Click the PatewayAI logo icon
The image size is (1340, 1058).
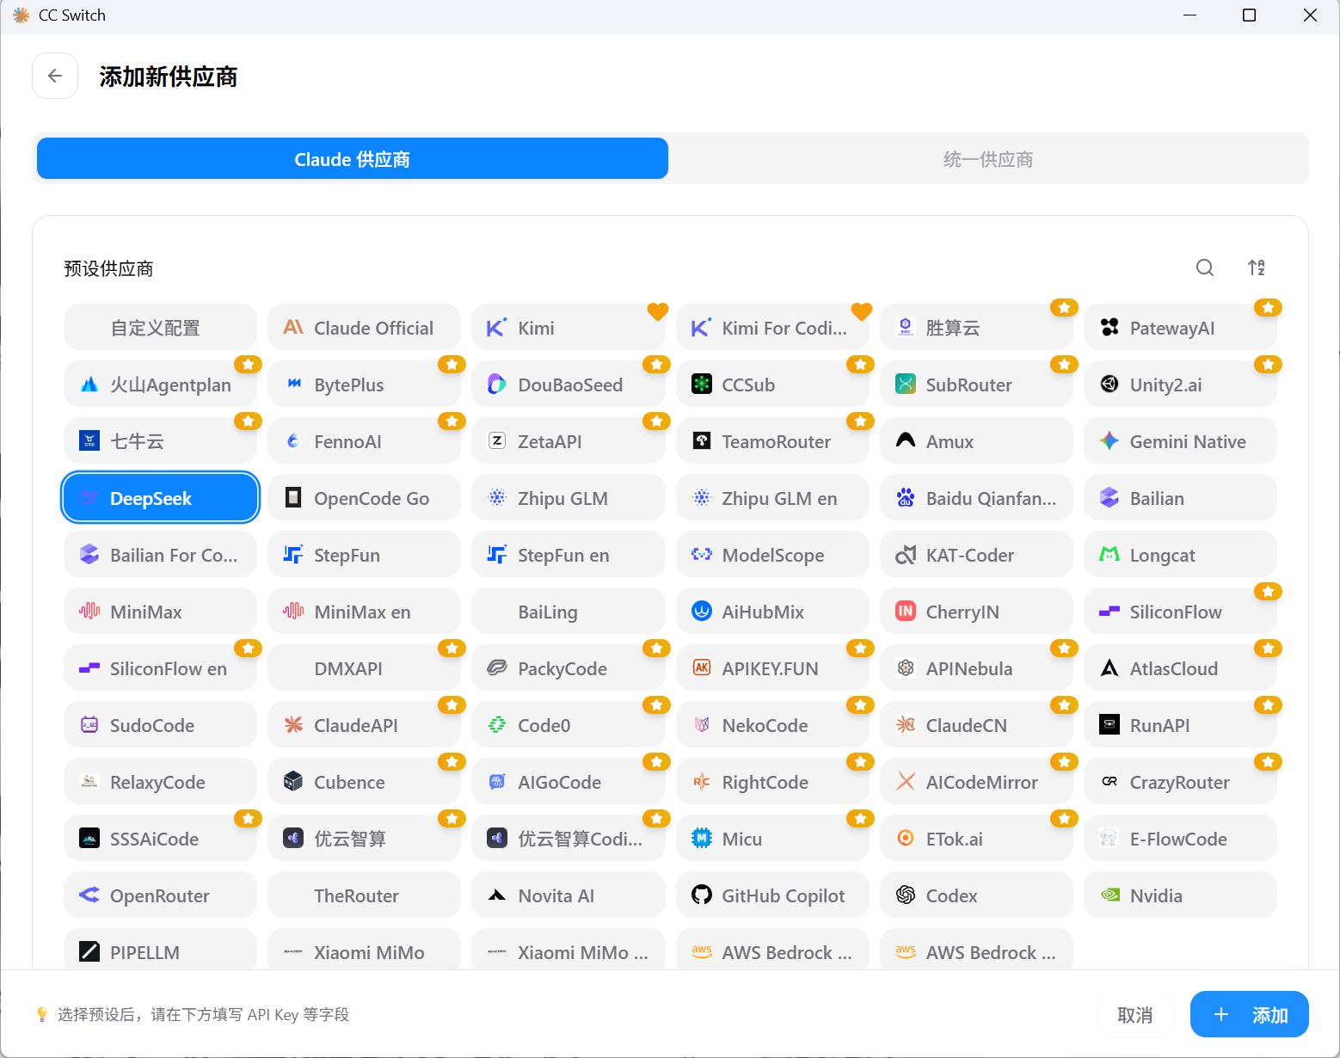(1109, 328)
